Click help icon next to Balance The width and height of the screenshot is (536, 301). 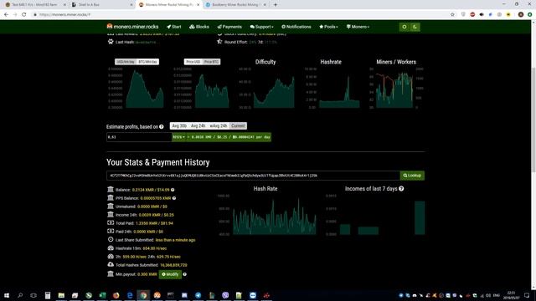(x=173, y=190)
